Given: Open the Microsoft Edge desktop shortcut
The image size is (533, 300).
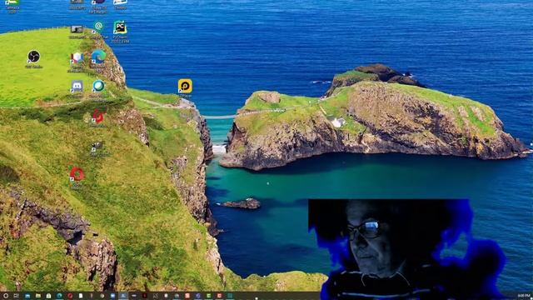Looking at the screenshot, I should pos(98,57).
